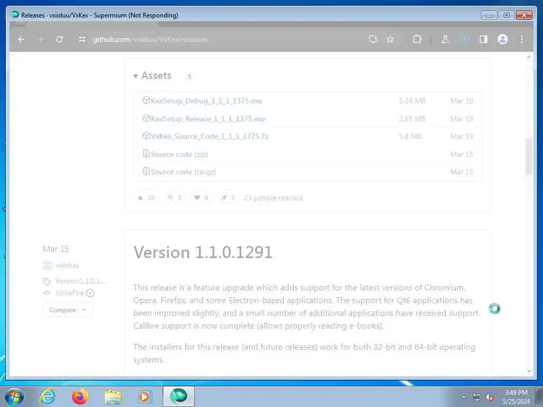Click package icon beside KexSetup_Debug file
The height and width of the screenshot is (407, 543).
[x=146, y=100]
